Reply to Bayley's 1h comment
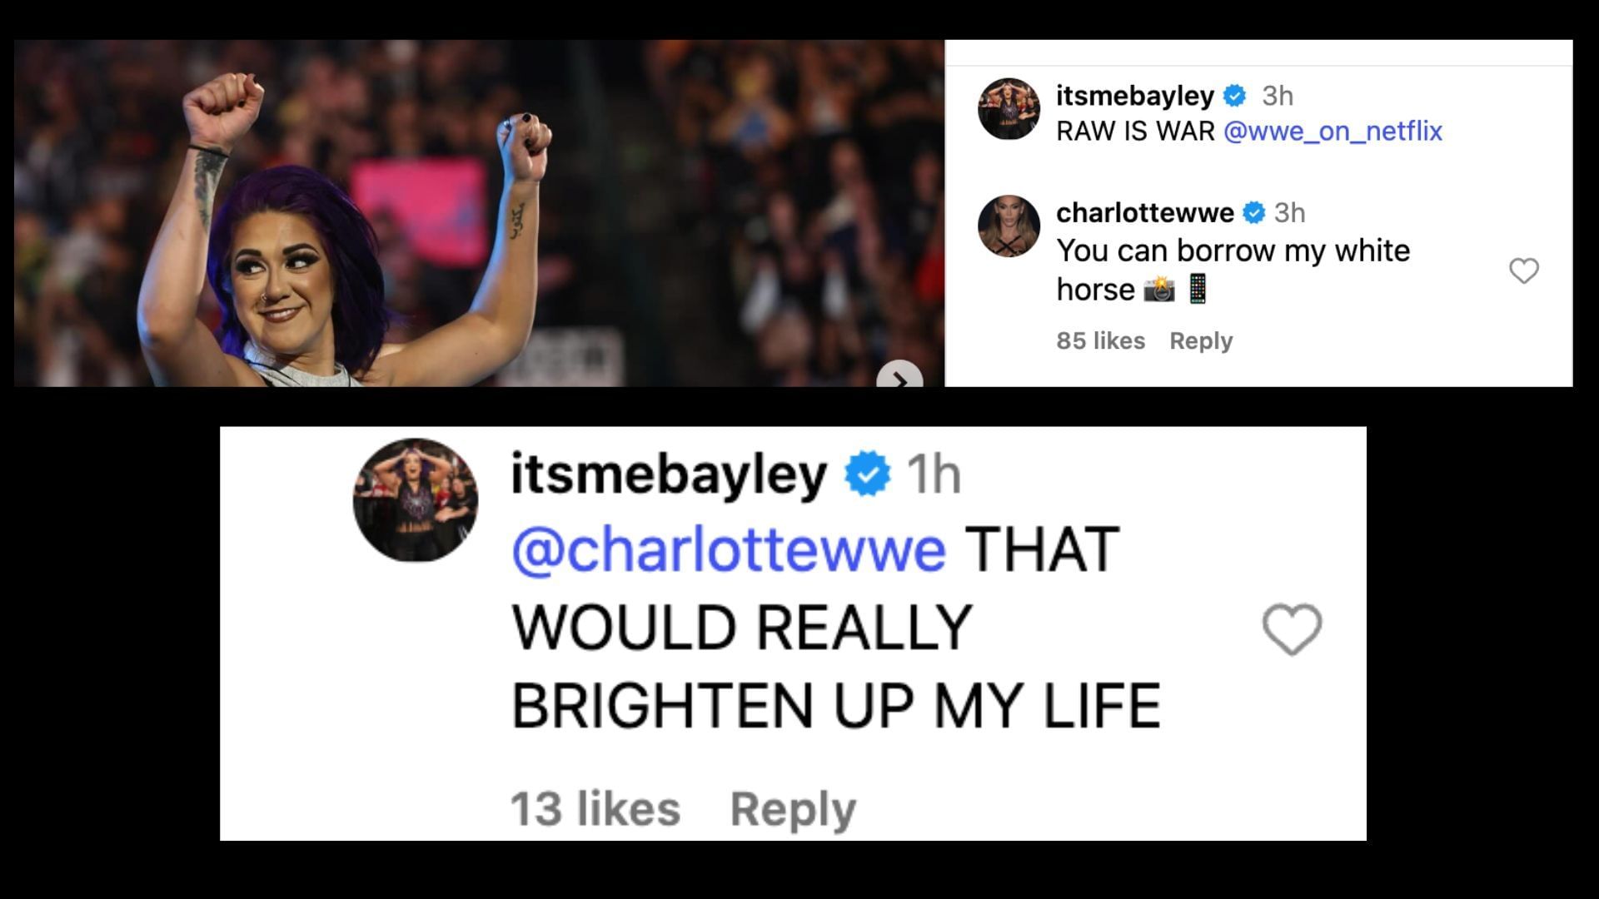The image size is (1599, 899). point(793,809)
